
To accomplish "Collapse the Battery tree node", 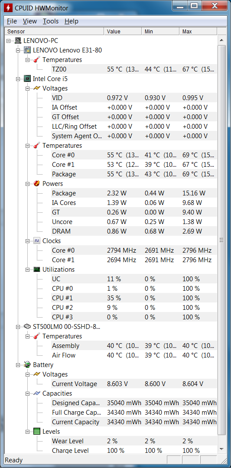I will coord(18,365).
